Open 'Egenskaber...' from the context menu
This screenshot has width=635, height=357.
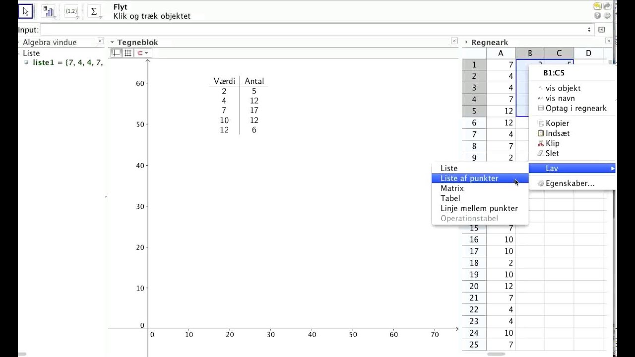570,183
